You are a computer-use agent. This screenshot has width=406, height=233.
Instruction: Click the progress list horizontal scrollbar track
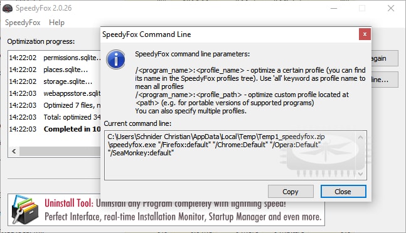coord(60,152)
